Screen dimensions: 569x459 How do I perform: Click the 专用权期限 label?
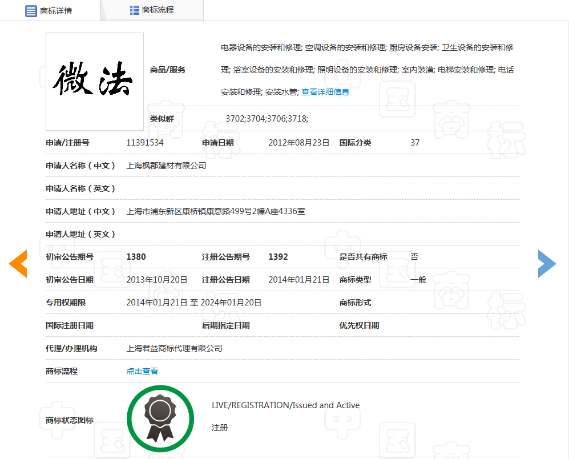pos(66,303)
